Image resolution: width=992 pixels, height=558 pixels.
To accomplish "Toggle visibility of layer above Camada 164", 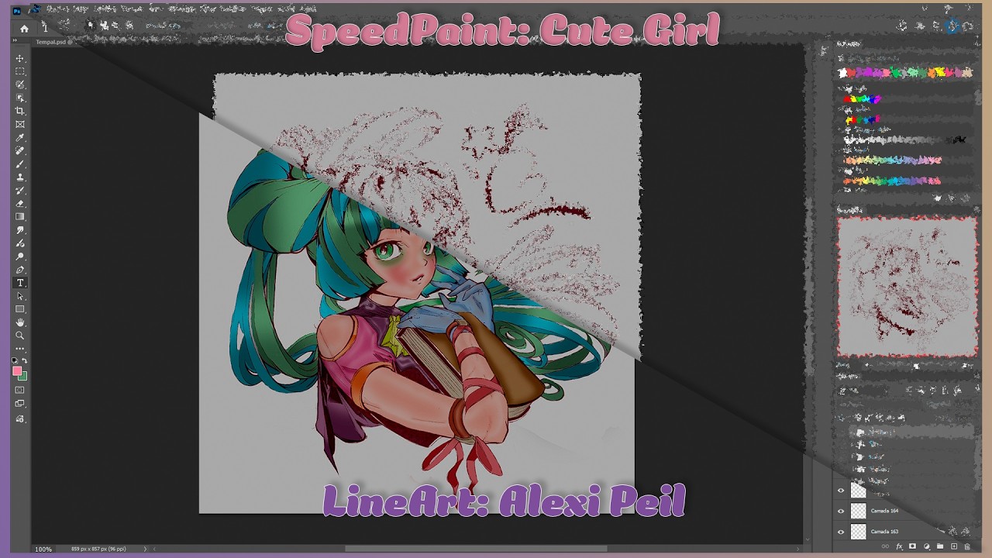I will point(841,490).
